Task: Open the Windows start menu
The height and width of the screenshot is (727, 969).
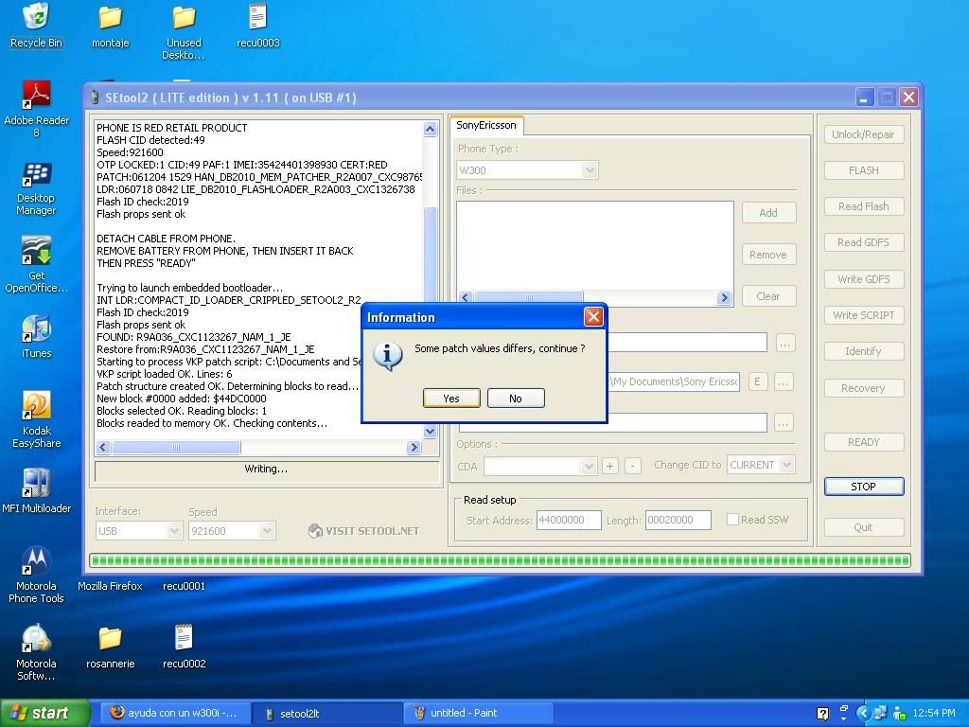Action: (44, 714)
